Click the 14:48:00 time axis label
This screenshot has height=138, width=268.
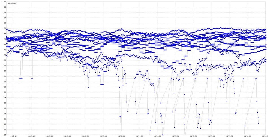click(x=31, y=136)
